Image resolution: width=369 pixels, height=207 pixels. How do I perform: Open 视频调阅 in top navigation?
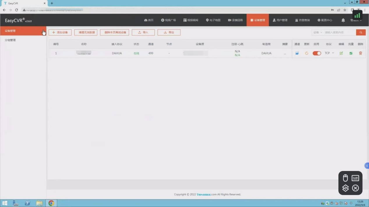tap(191, 20)
